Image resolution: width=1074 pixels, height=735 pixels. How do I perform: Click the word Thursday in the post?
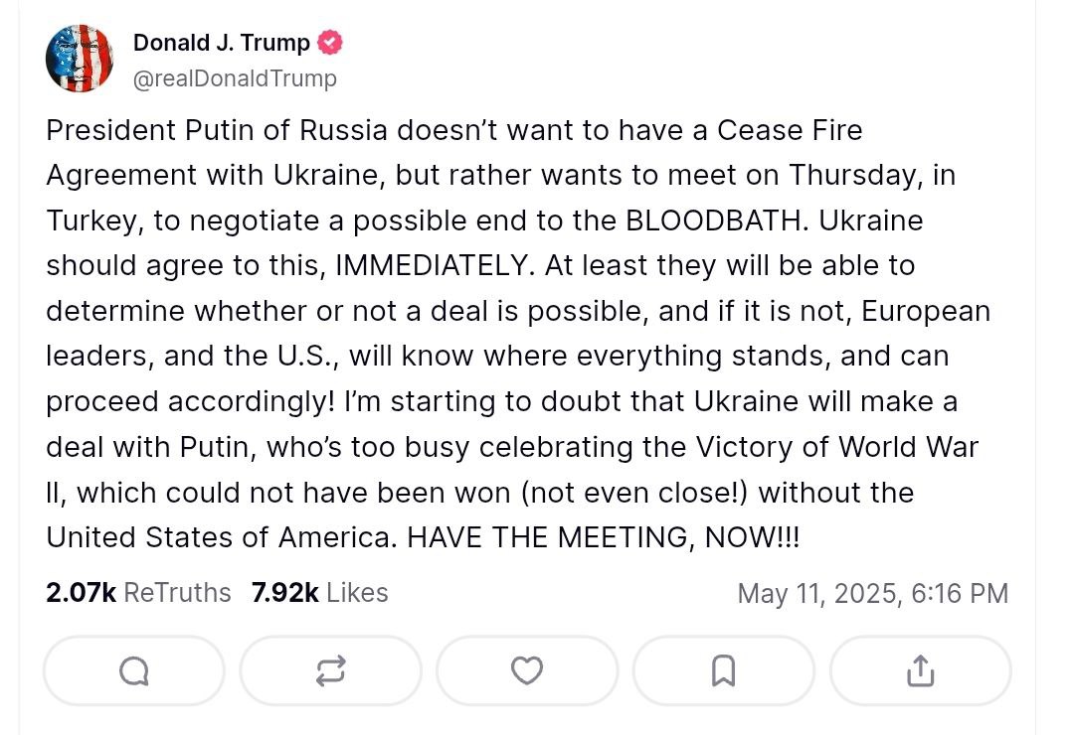tap(854, 175)
